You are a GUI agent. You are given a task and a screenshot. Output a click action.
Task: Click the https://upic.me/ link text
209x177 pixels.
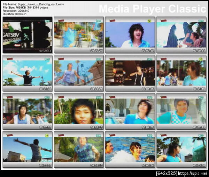[193, 173]
